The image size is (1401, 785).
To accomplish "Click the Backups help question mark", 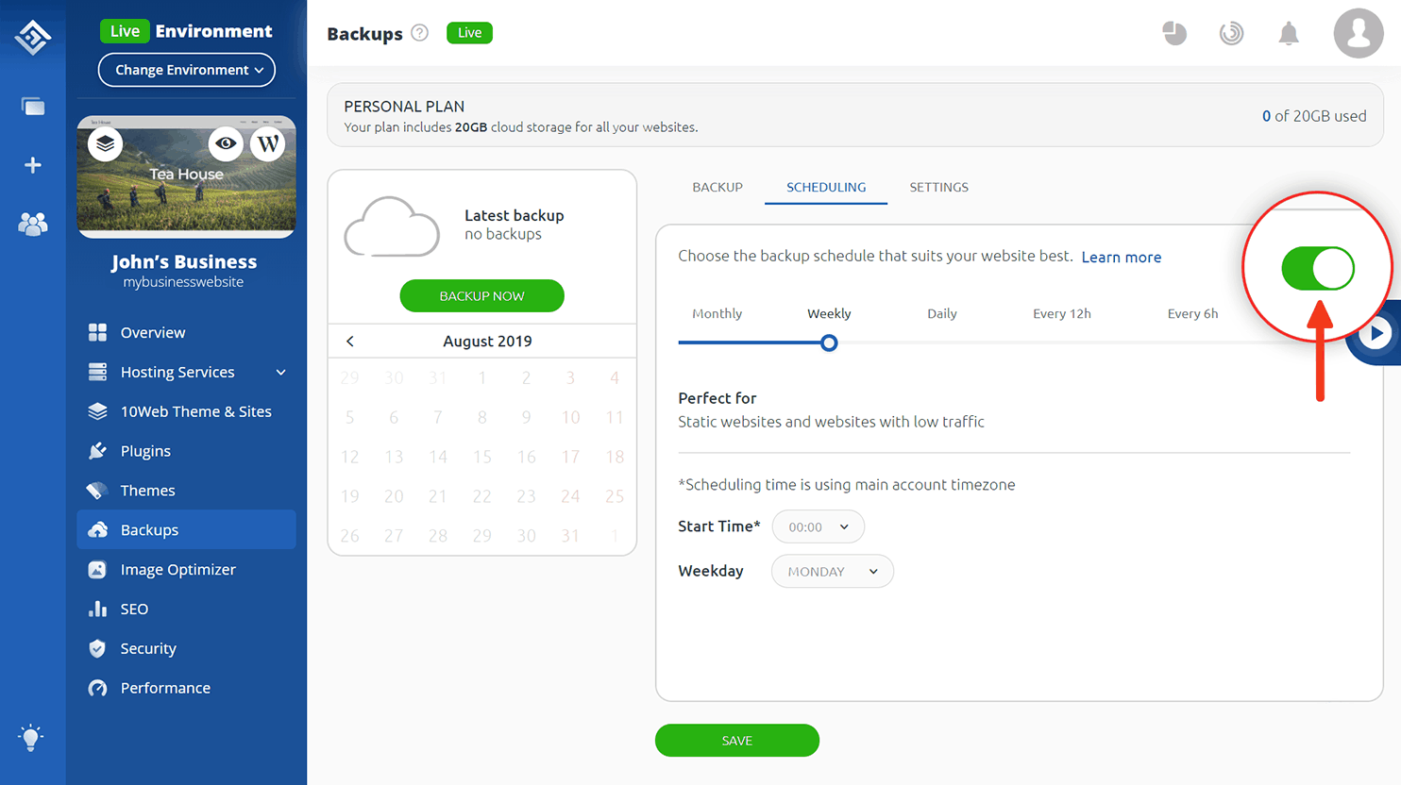I will tap(420, 33).
